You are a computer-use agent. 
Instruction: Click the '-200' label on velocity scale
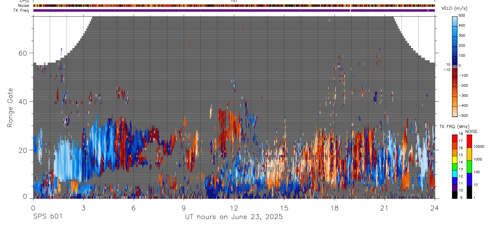tap(463, 86)
